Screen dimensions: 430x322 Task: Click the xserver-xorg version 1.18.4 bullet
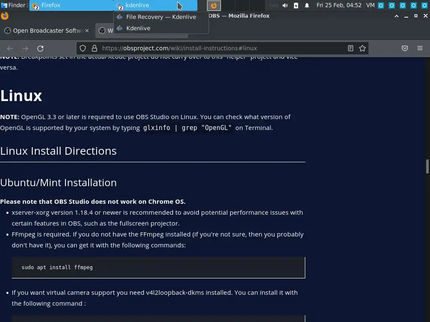(x=157, y=218)
